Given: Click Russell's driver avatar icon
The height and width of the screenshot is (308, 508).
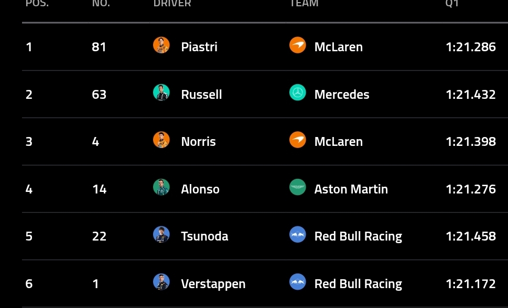Looking at the screenshot, I should coord(161,93).
